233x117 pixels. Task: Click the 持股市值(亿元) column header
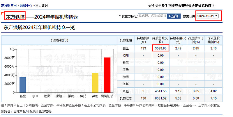178,40
